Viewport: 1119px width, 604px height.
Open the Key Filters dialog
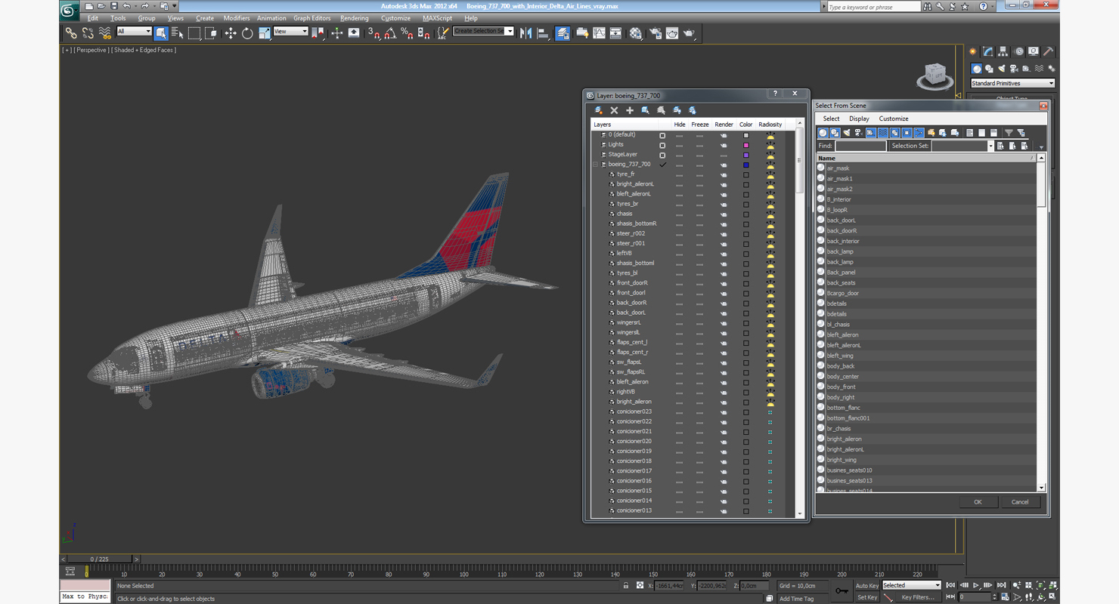pos(917,597)
